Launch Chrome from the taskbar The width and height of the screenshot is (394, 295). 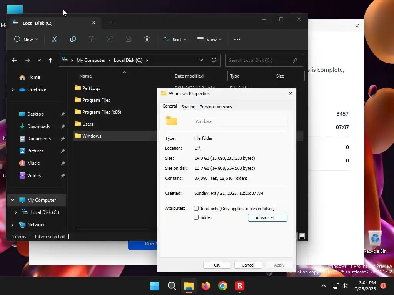[223, 286]
